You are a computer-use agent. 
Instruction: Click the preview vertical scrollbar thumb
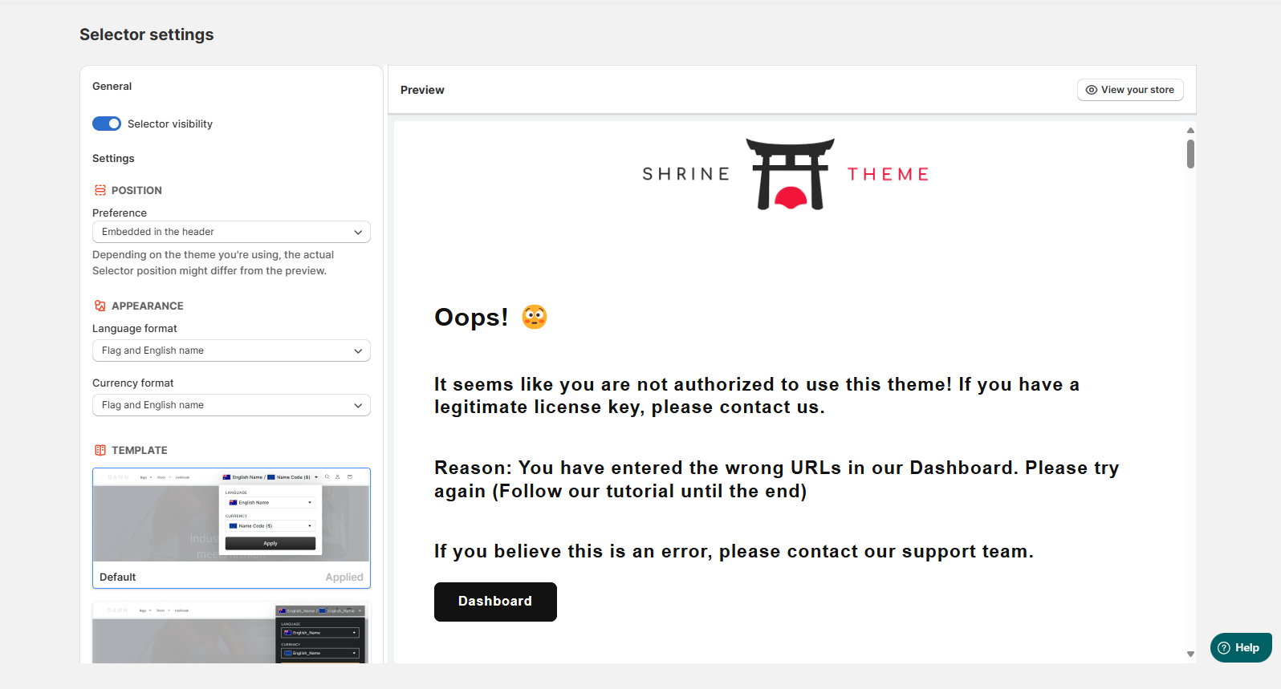click(x=1190, y=153)
